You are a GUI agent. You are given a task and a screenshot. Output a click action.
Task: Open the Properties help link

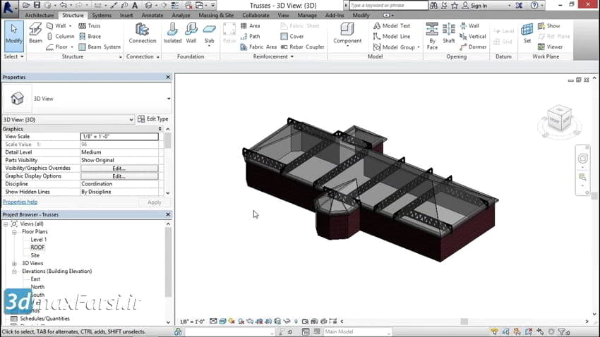(x=20, y=202)
